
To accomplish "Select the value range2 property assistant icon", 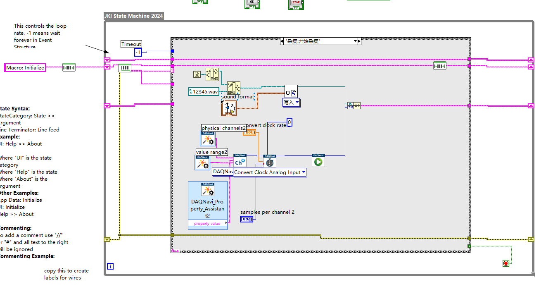I will 202,162.
